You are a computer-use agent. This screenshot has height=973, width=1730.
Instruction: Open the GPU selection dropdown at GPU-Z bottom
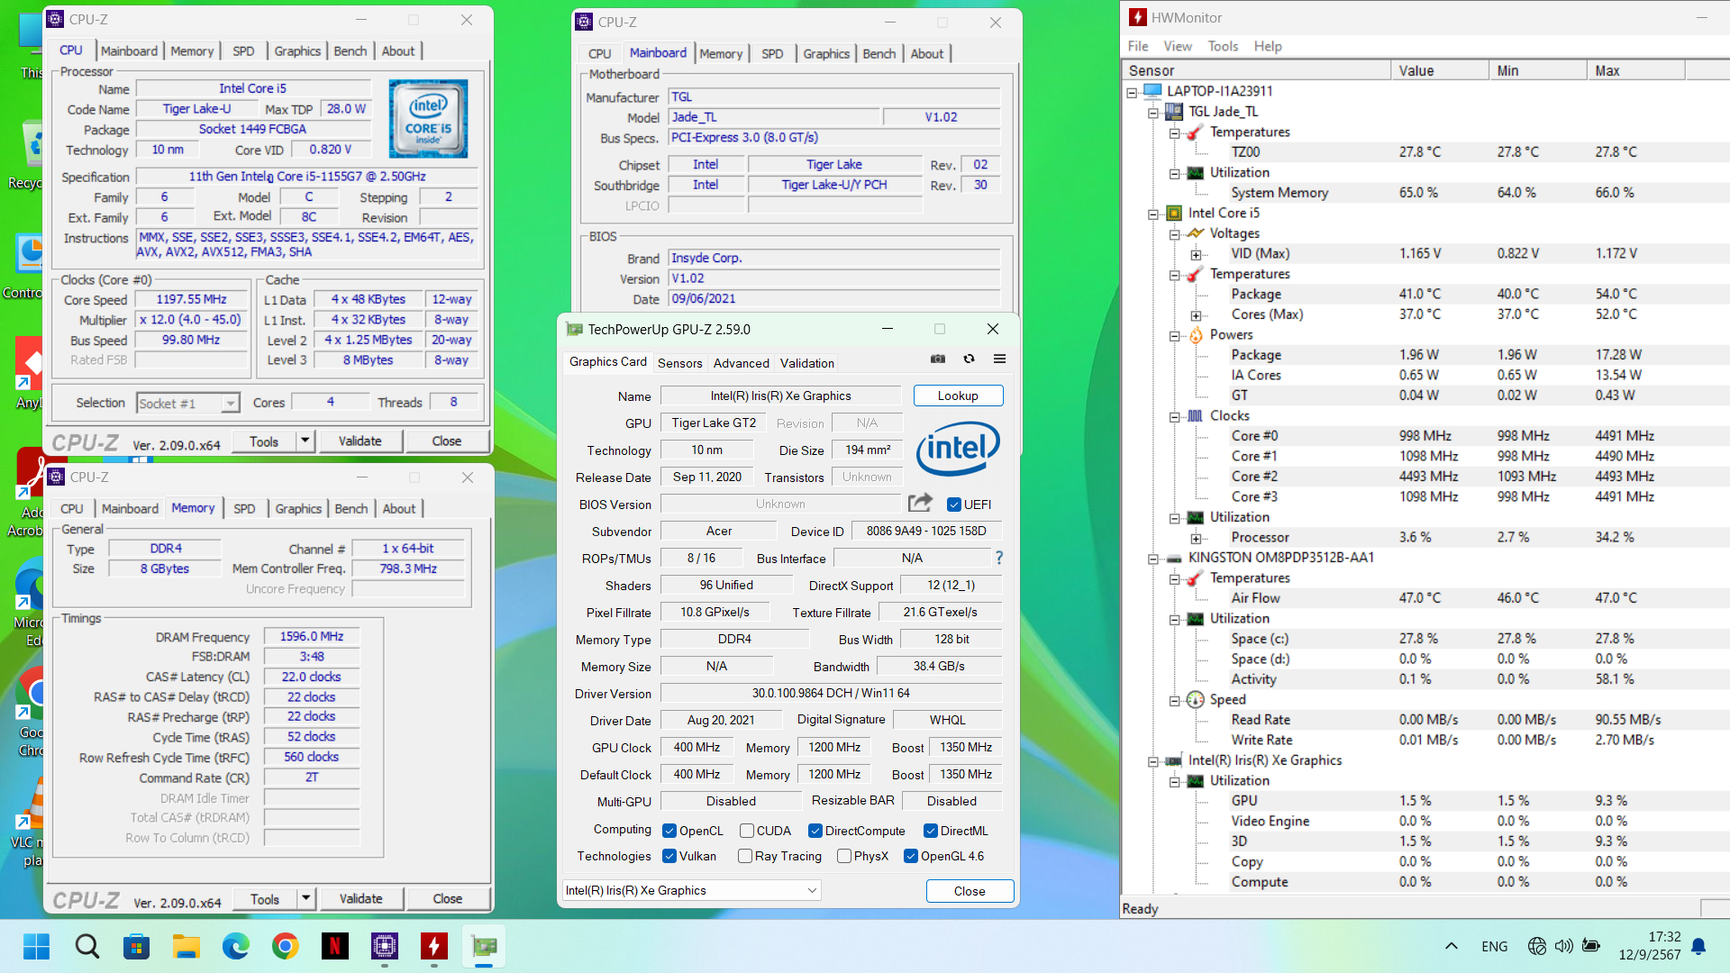tap(692, 890)
